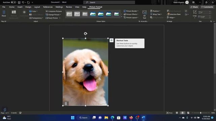Open the Color dropdown
The width and height of the screenshot is (216, 121).
[x=33, y=11]
